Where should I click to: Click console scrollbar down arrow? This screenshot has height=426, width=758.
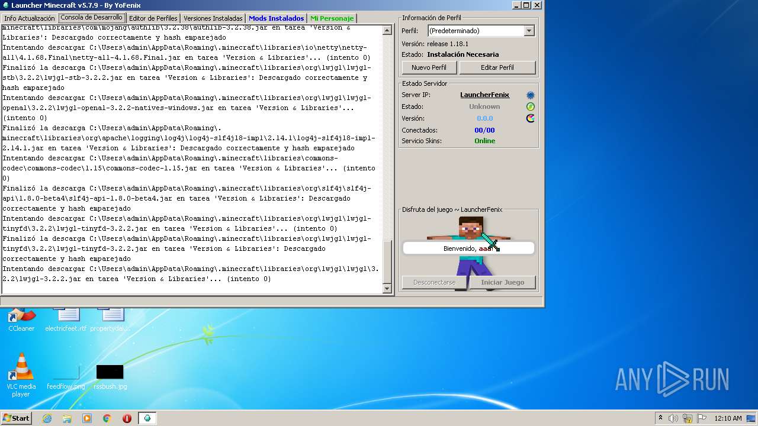pos(387,288)
